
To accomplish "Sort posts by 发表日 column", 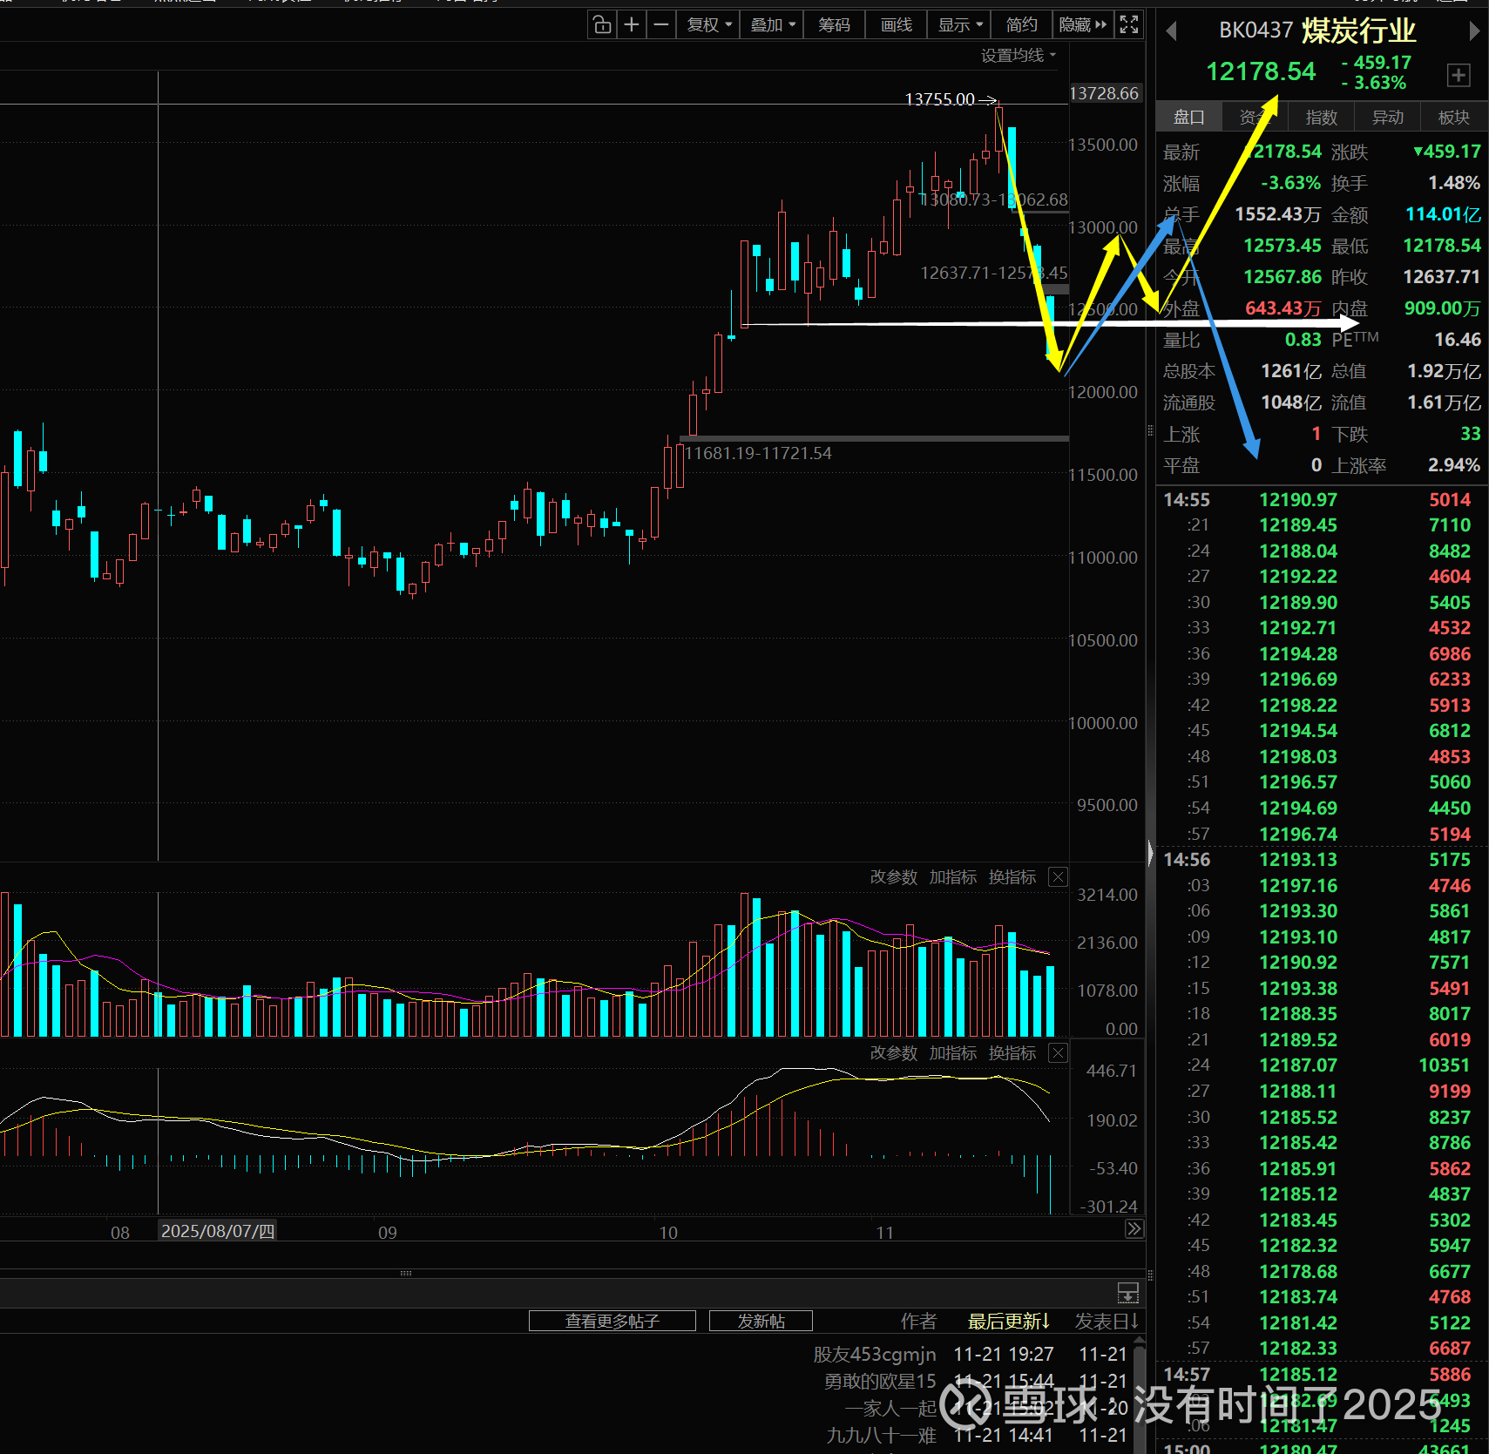I will (x=1107, y=1322).
